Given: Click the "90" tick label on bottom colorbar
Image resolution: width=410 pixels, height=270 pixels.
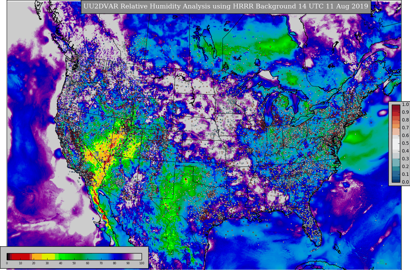Looking at the screenshot, I should click(128, 263).
